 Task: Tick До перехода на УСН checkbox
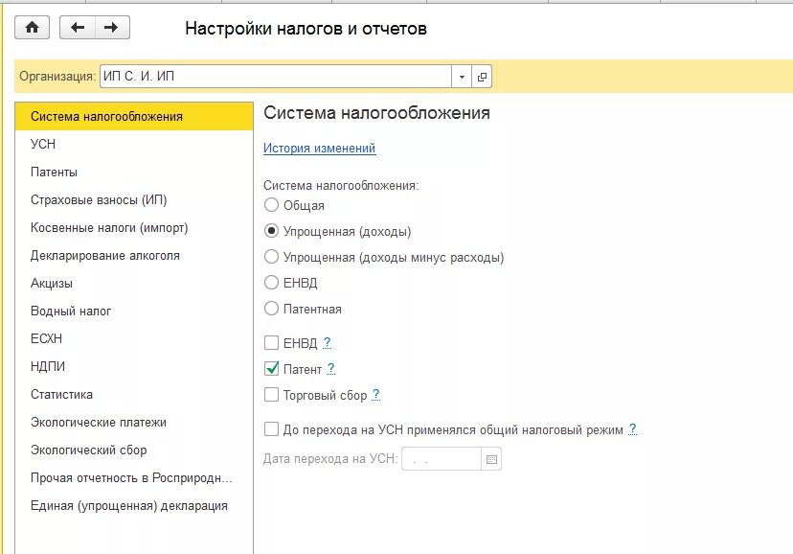coord(272,429)
